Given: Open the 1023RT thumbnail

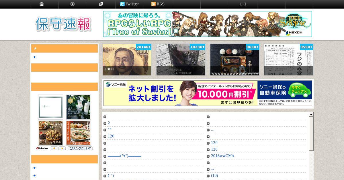Looking at the screenshot, I should click(x=181, y=60).
